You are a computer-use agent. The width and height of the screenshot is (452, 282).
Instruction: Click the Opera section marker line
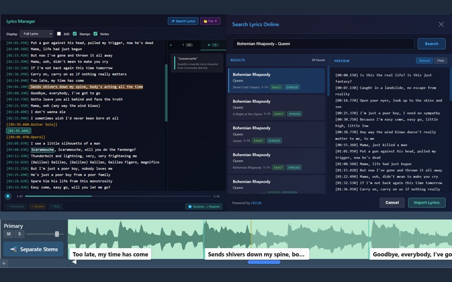pos(25,137)
